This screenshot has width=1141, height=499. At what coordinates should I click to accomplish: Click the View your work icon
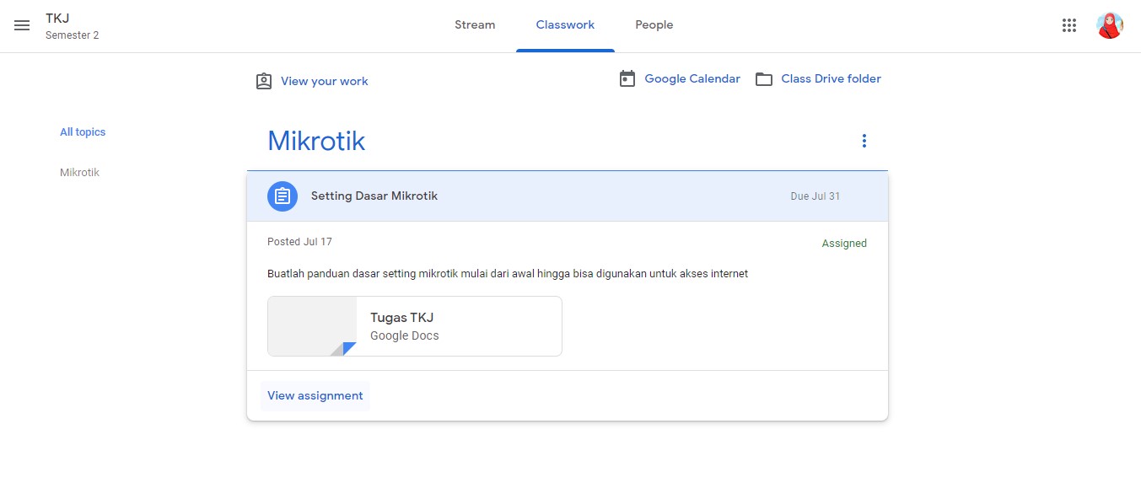coord(264,81)
